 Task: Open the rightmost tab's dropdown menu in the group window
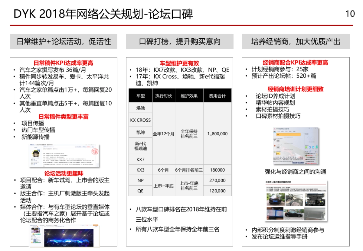point(295,131)
